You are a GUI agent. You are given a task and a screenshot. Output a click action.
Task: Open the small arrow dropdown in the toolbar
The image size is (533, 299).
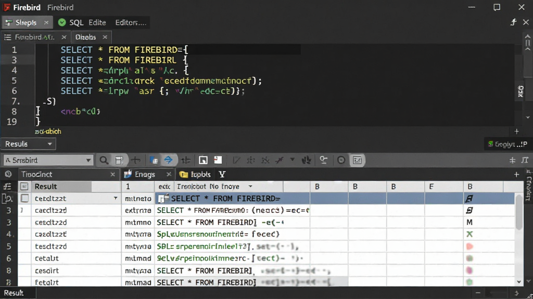click(x=292, y=159)
